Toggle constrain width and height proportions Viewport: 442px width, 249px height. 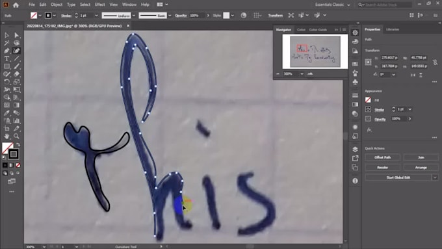435,62
